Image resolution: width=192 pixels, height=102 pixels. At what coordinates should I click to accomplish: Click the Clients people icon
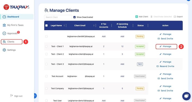coord(4,42)
